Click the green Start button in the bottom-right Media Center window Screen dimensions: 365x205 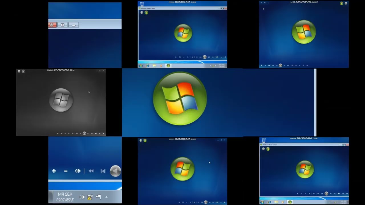[268, 149]
